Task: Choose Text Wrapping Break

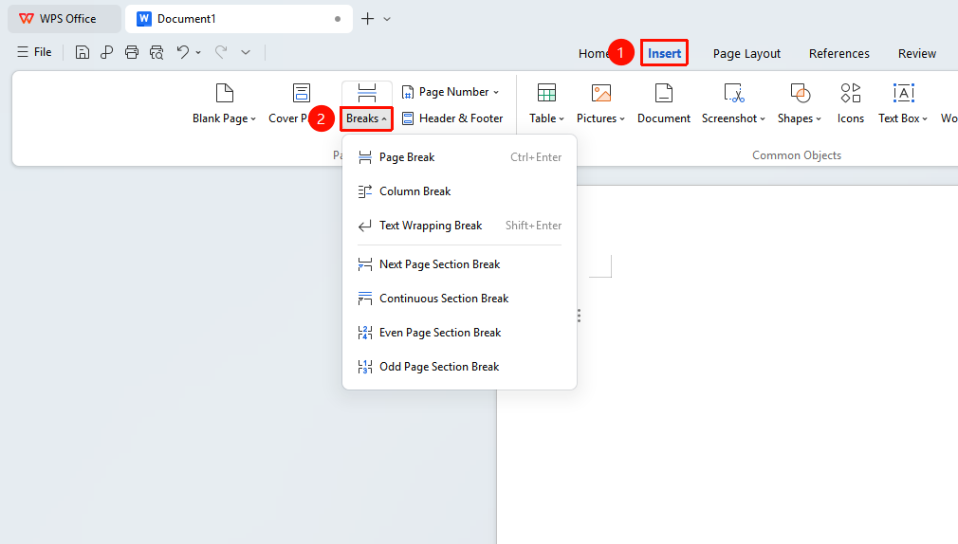Action: coord(459,226)
